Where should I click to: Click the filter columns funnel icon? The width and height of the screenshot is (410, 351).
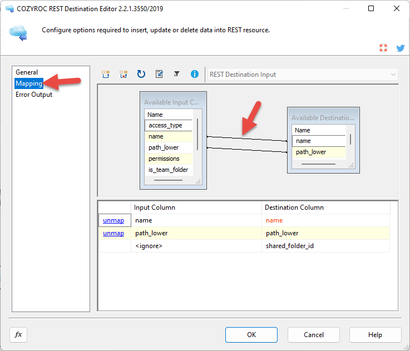(177, 75)
